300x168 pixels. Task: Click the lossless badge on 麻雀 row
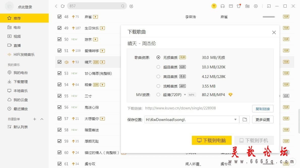click(286, 17)
